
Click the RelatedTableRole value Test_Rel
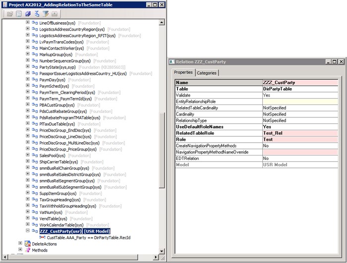[x=300, y=133]
